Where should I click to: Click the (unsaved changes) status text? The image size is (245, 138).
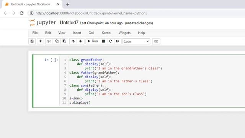coord(139,23)
